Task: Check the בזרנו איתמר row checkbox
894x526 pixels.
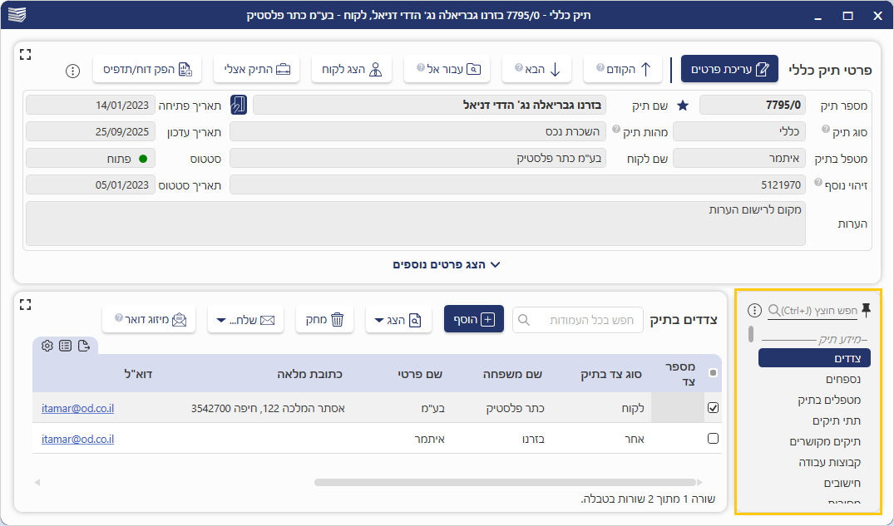Action: coord(713,439)
